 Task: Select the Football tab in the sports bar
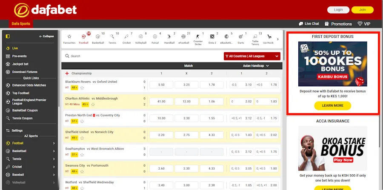coord(83,39)
